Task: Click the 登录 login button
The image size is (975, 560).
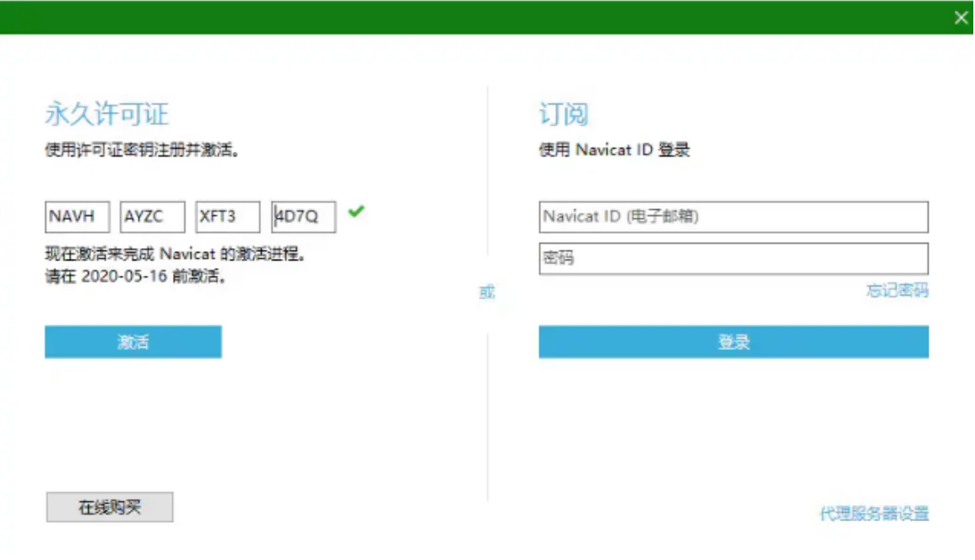Action: tap(734, 342)
